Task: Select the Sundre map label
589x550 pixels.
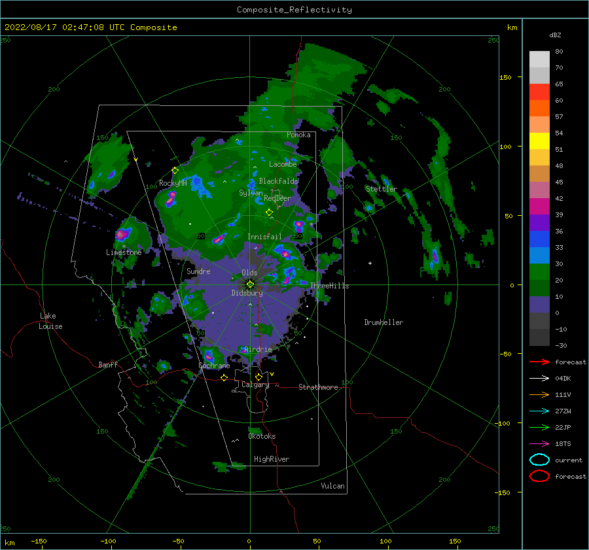Action: (198, 271)
